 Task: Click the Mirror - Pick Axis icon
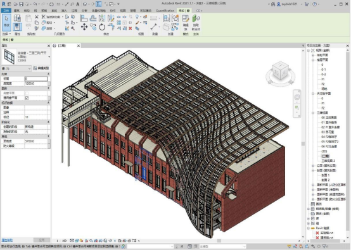click(x=102, y=18)
